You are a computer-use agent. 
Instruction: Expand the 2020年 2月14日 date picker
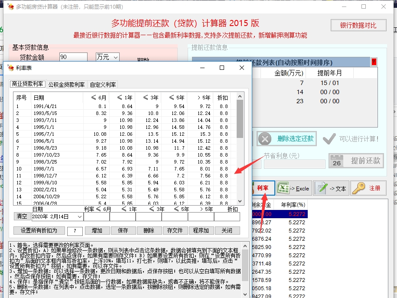[x=79, y=216]
